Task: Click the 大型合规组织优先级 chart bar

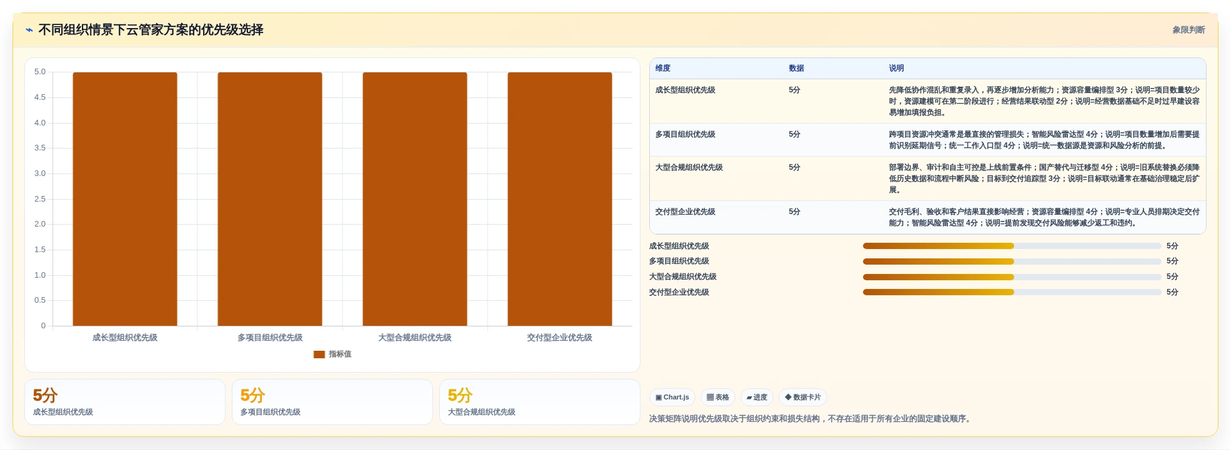Action: point(415,199)
